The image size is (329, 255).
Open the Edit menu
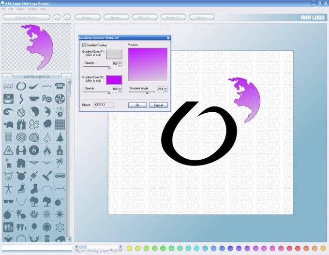point(11,9)
